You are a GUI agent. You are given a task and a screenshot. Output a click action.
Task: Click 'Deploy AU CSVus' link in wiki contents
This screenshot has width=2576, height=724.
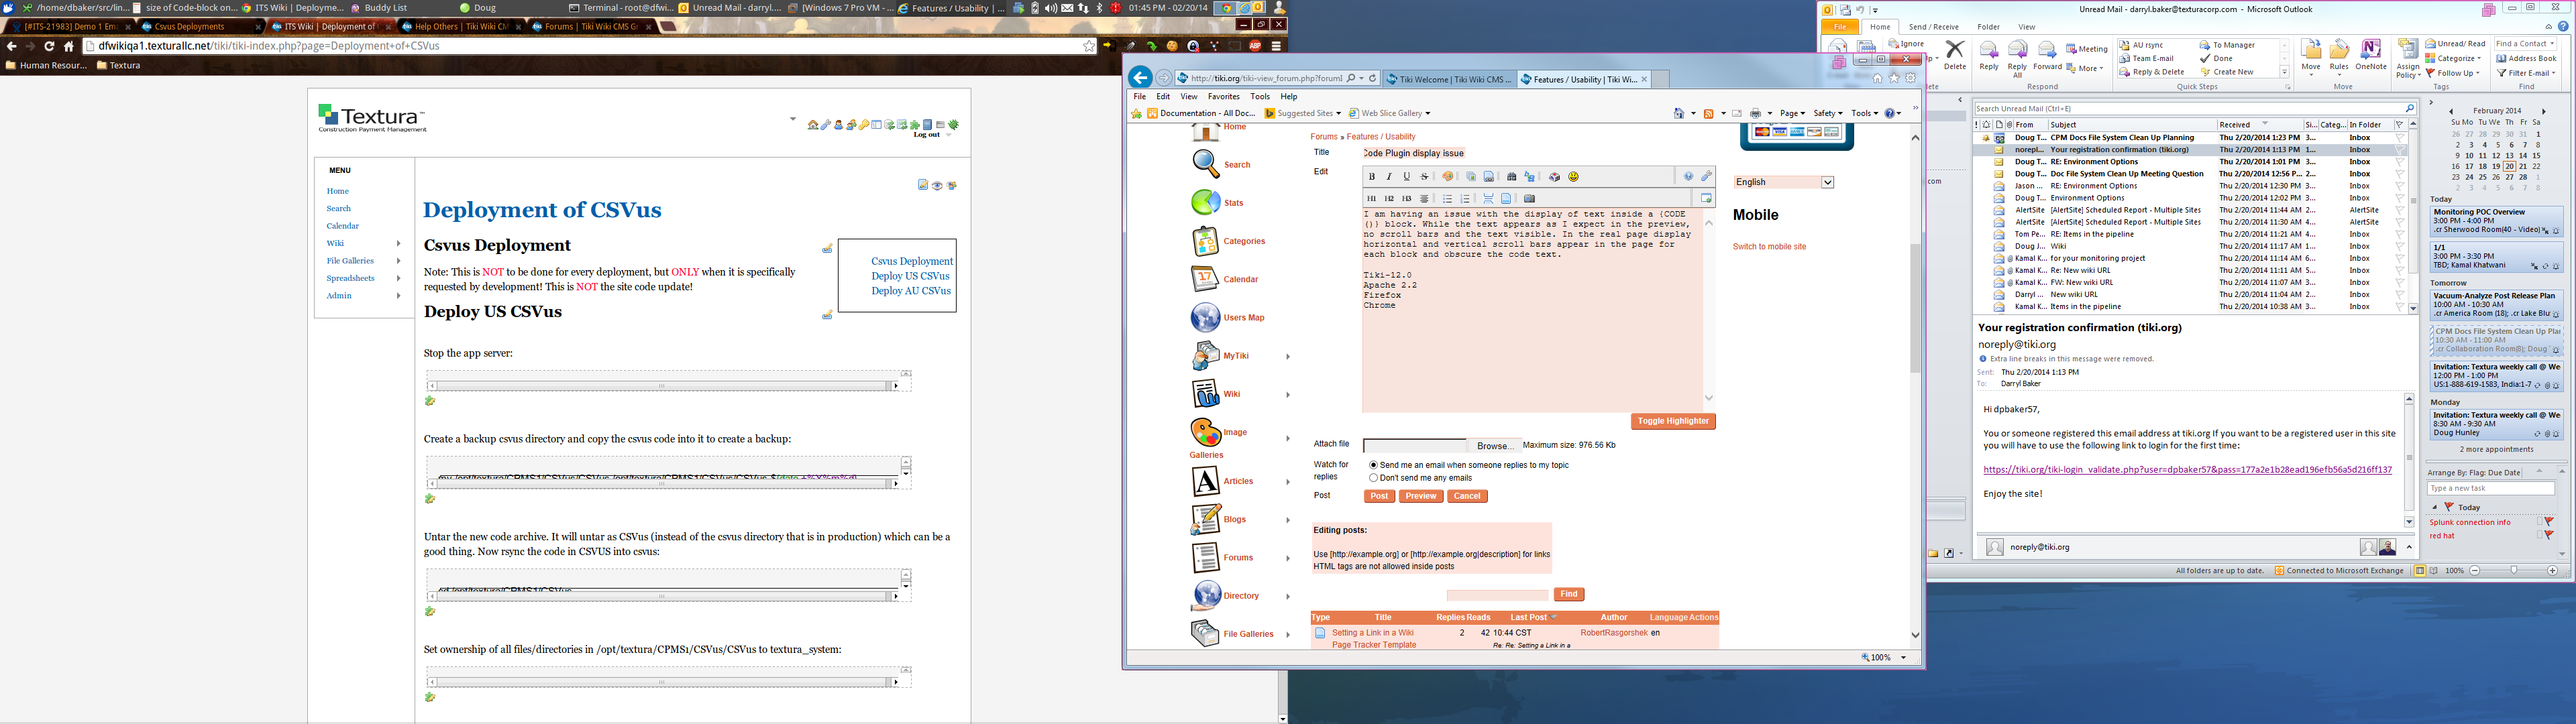(910, 291)
